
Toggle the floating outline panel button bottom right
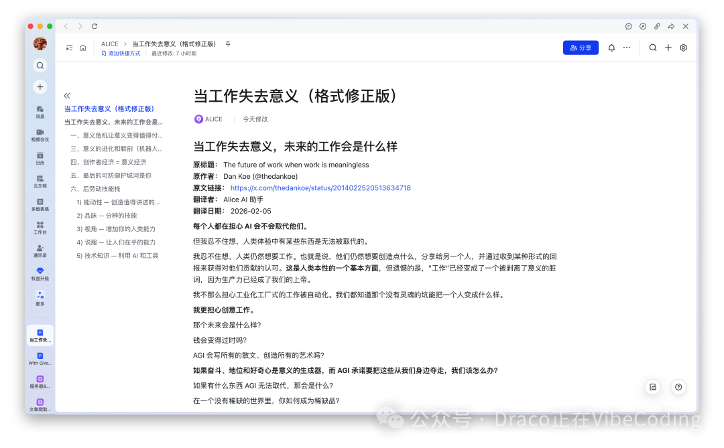click(652, 387)
